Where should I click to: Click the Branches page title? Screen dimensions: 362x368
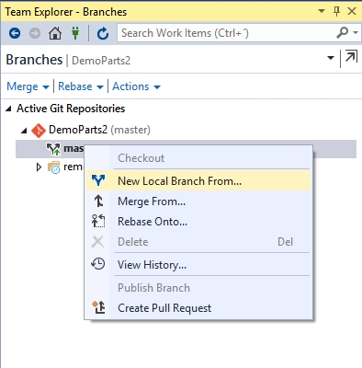[34, 60]
